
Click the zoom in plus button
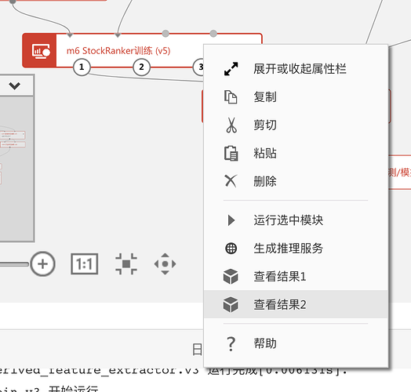point(42,264)
